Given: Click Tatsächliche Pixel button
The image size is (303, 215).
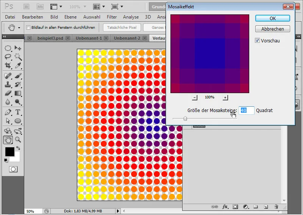Looking at the screenshot, I should (122, 27).
